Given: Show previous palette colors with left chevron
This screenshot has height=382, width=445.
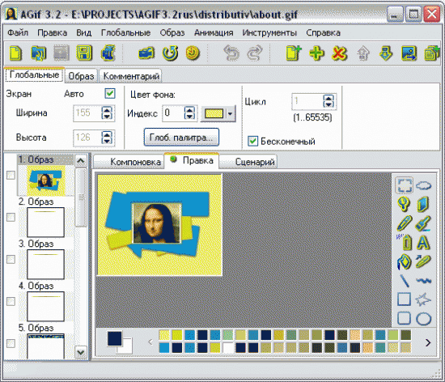Looking at the screenshot, I should (150, 342).
